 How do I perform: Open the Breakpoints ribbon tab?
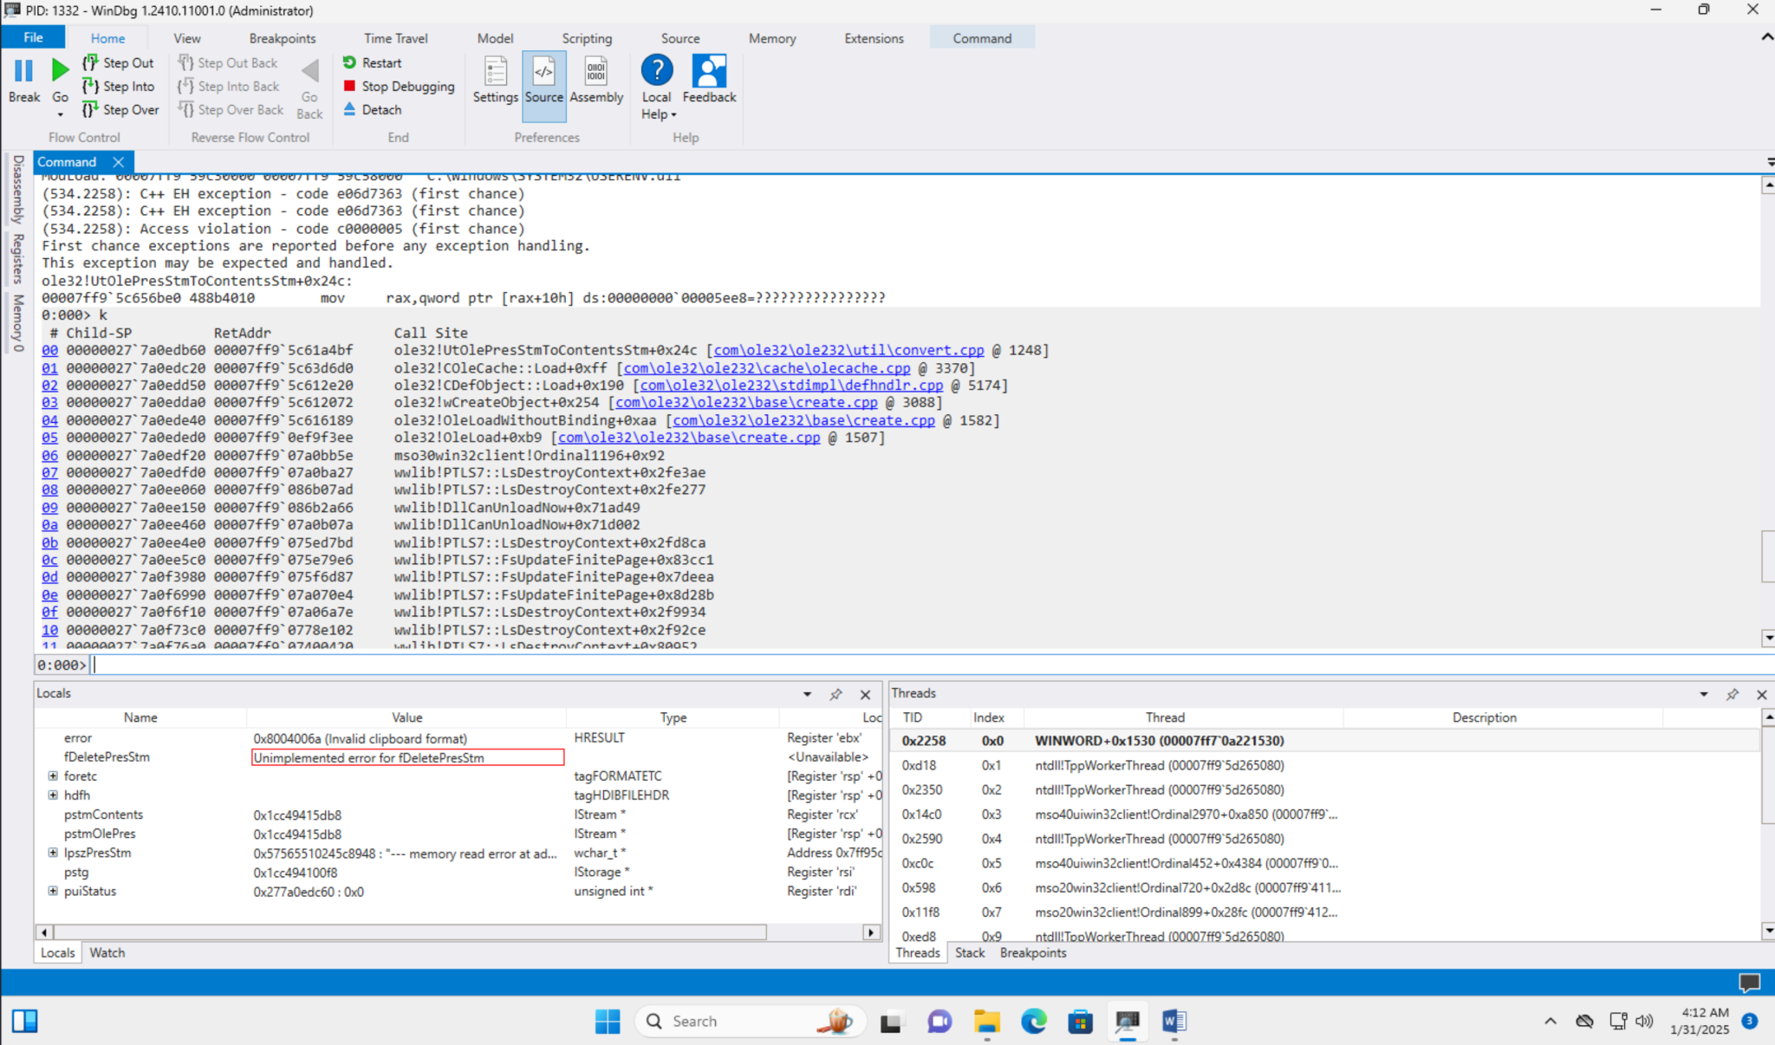282,38
